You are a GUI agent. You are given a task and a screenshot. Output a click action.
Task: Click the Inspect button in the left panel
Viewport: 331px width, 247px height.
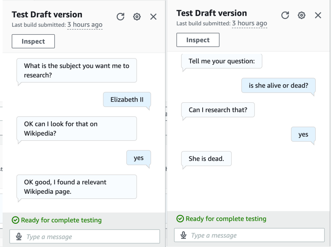tap(33, 41)
